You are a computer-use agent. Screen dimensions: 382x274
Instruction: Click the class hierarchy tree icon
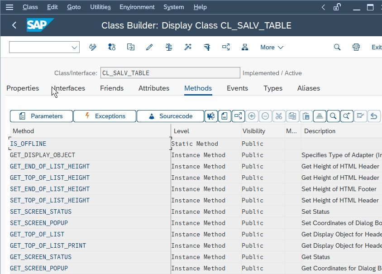pyautogui.click(x=245, y=47)
